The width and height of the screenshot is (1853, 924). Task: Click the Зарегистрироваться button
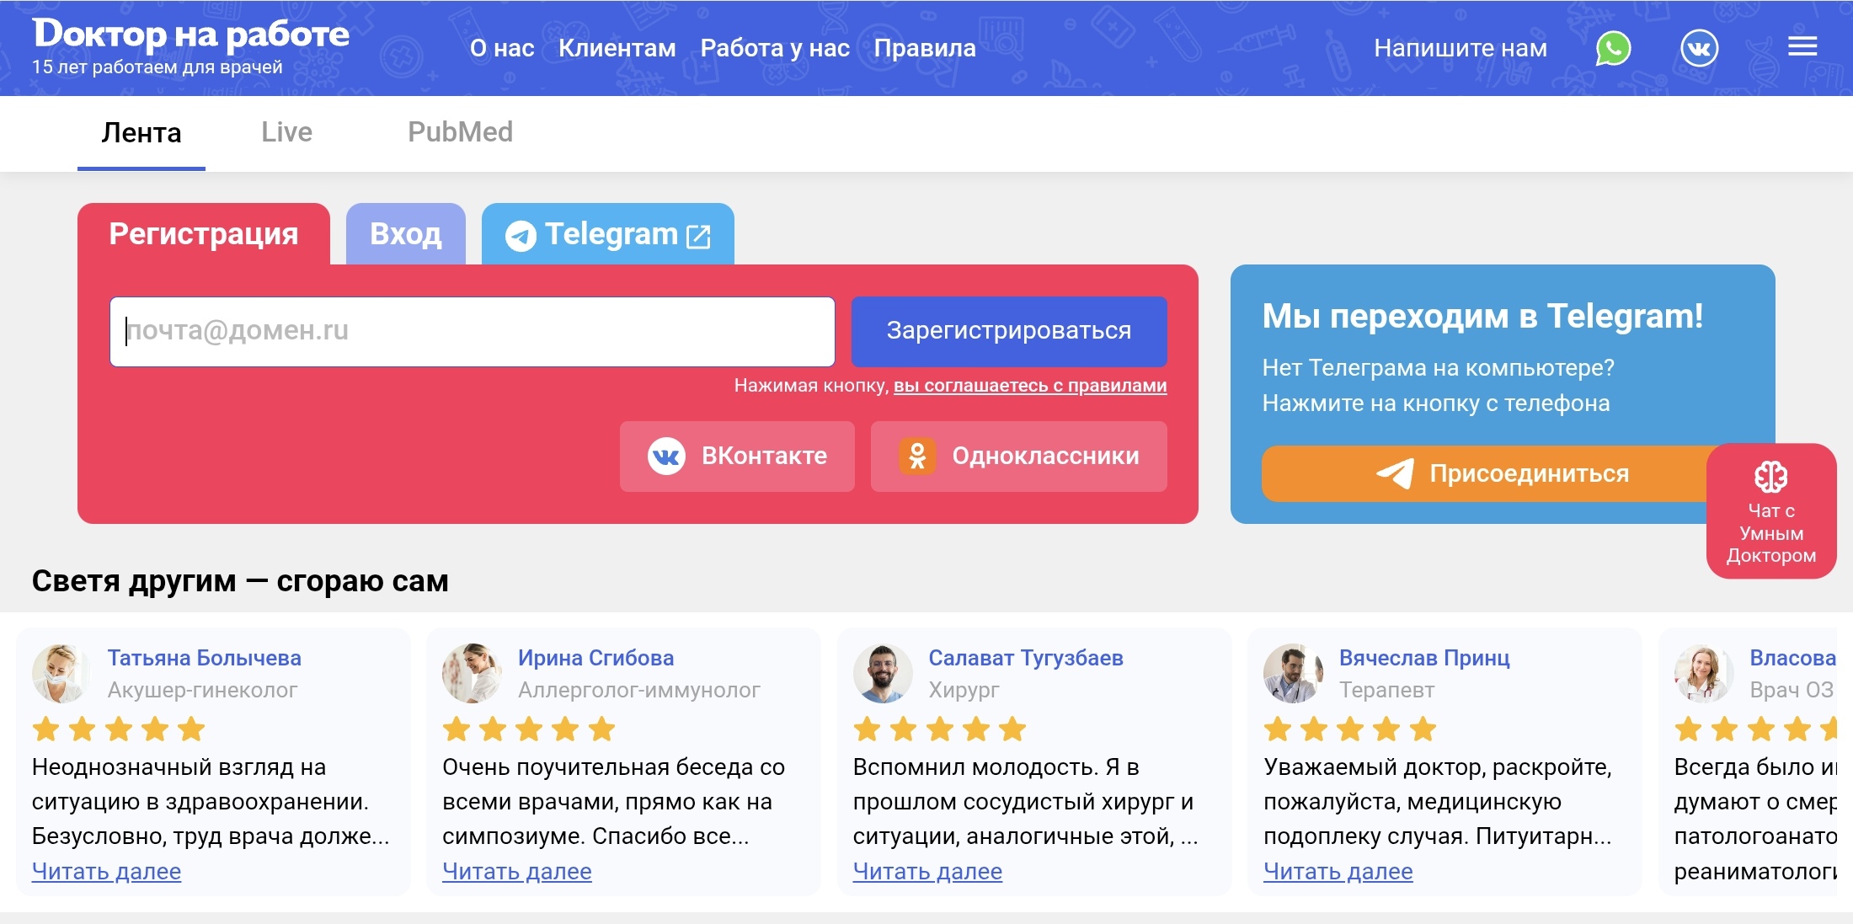pyautogui.click(x=1009, y=331)
